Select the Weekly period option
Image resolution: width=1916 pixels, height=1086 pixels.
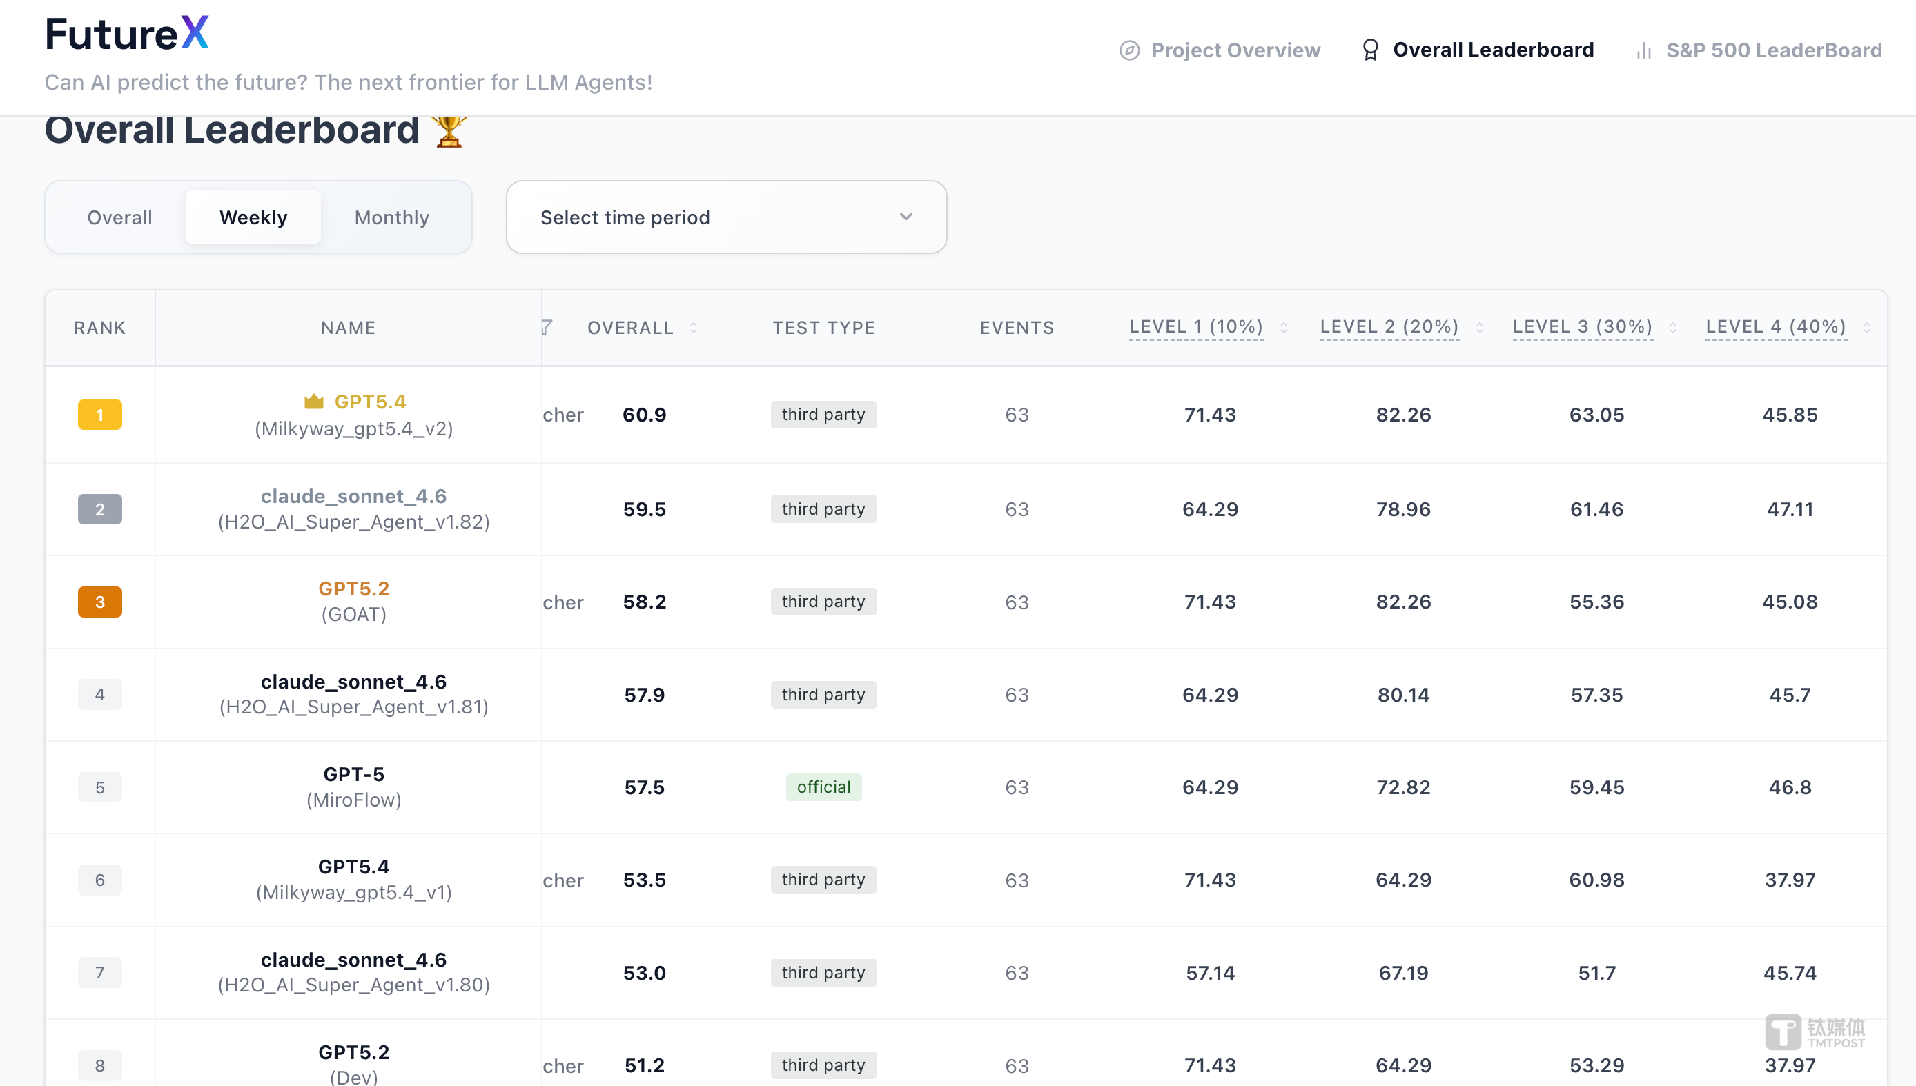pyautogui.click(x=253, y=217)
